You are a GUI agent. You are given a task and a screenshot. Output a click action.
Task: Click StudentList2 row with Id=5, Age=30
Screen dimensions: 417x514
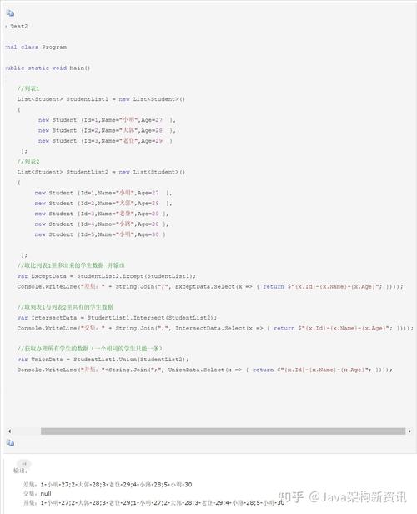100,234
